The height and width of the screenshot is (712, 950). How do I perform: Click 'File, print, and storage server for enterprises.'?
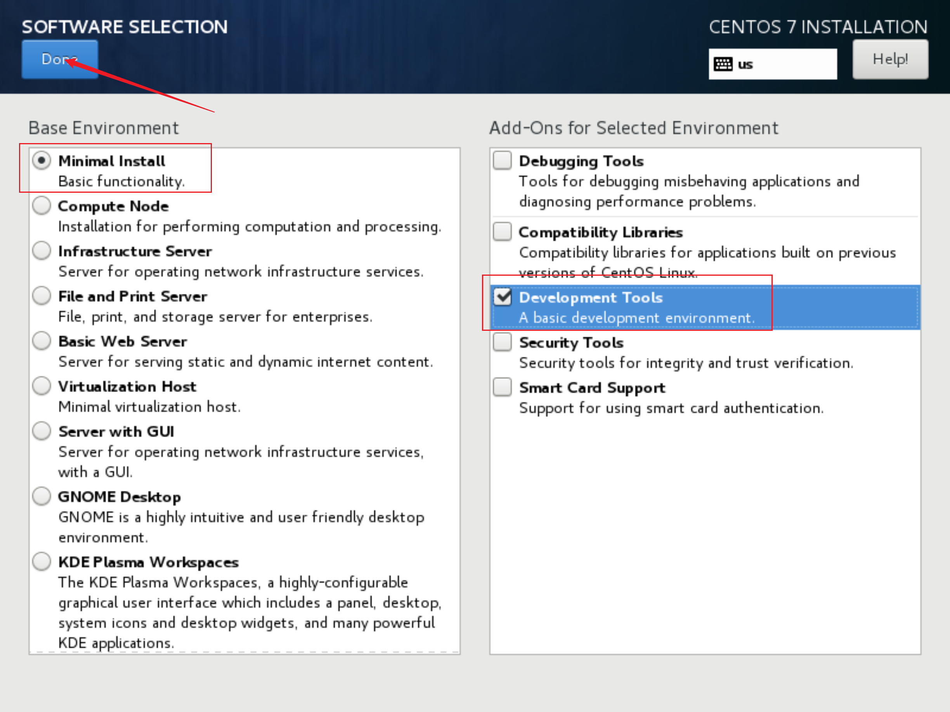[215, 317]
